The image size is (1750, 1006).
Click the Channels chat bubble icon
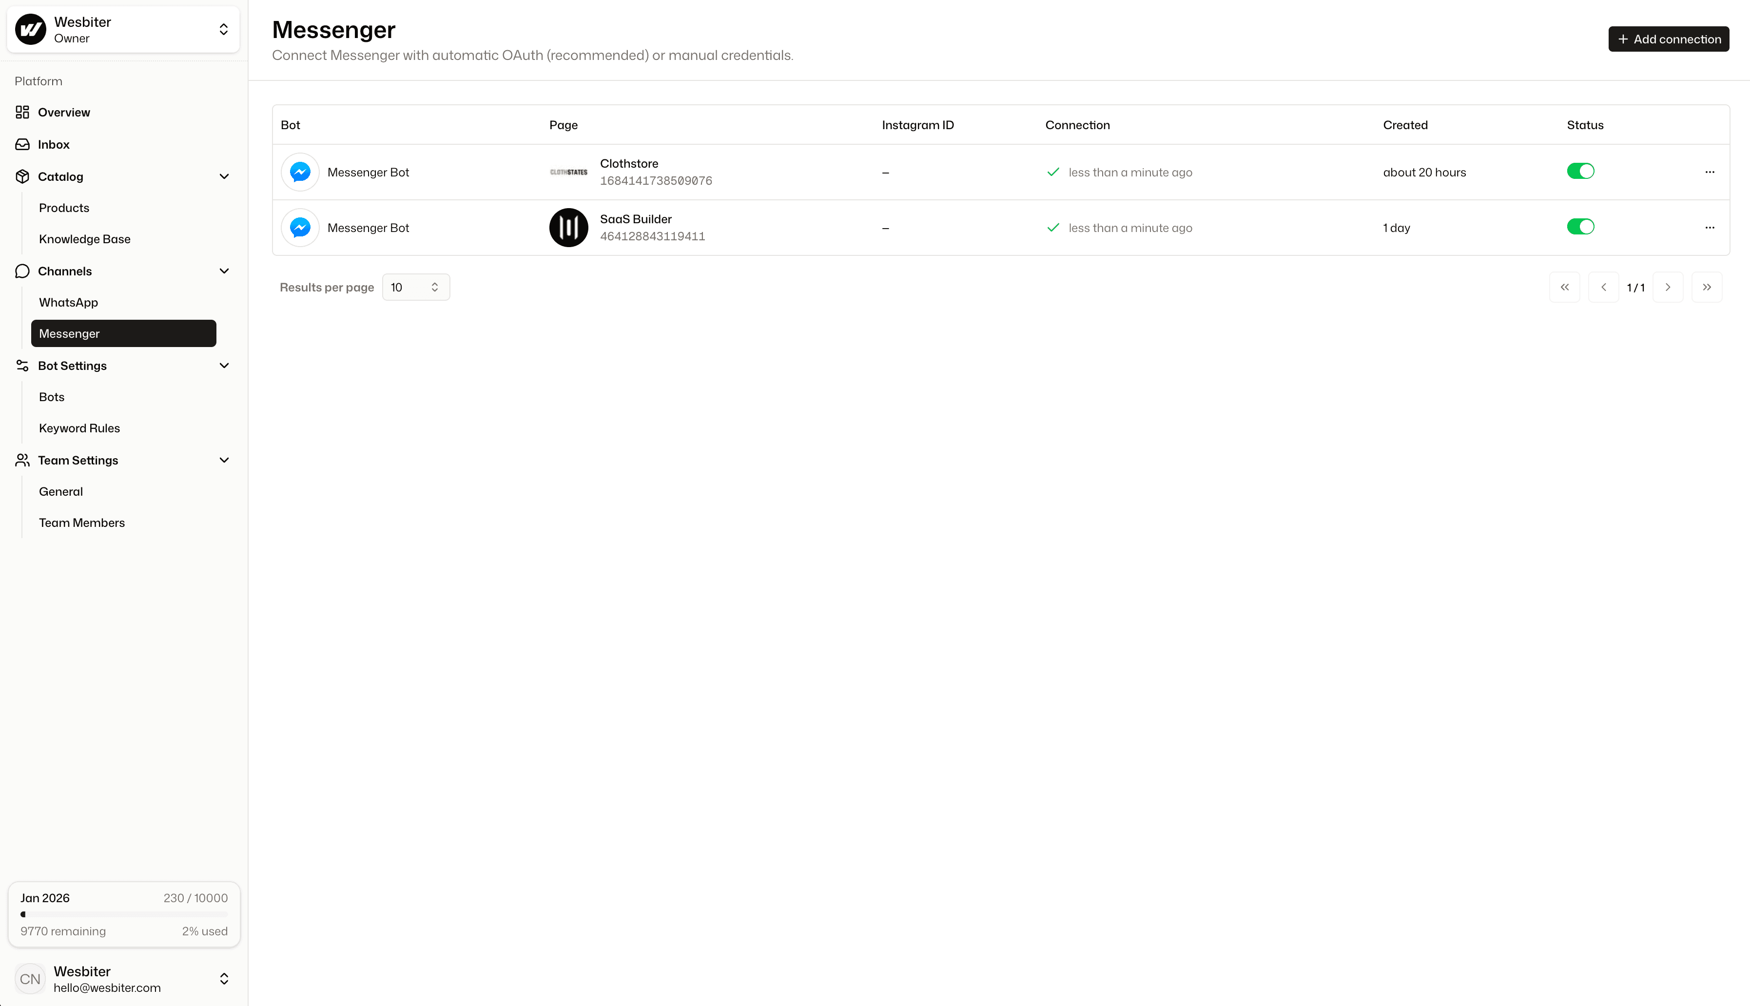coord(21,271)
